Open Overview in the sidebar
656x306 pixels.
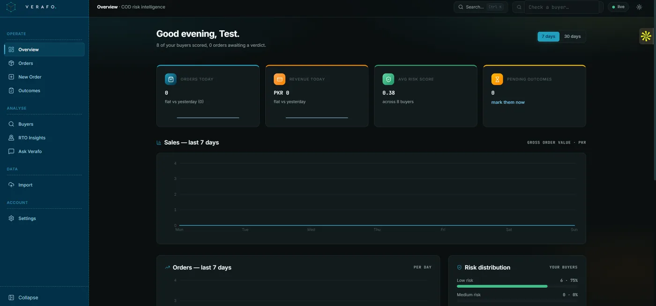coord(45,50)
